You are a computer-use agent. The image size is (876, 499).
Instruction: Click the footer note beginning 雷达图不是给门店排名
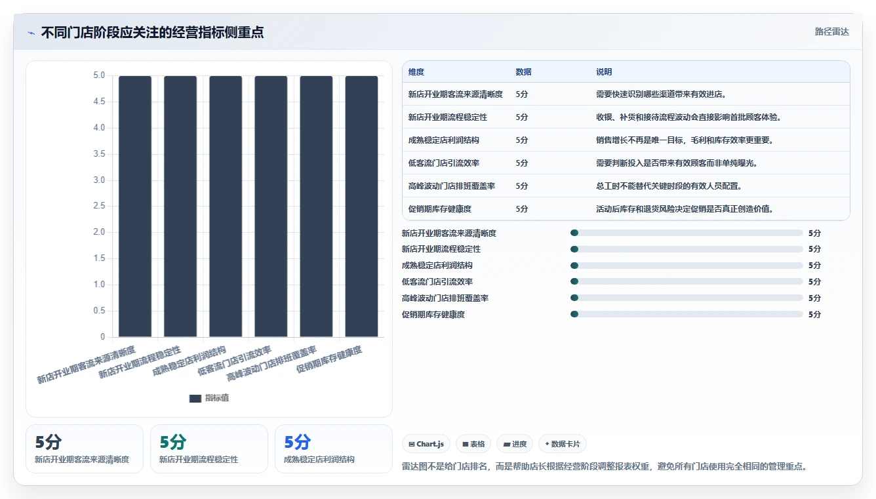point(604,467)
